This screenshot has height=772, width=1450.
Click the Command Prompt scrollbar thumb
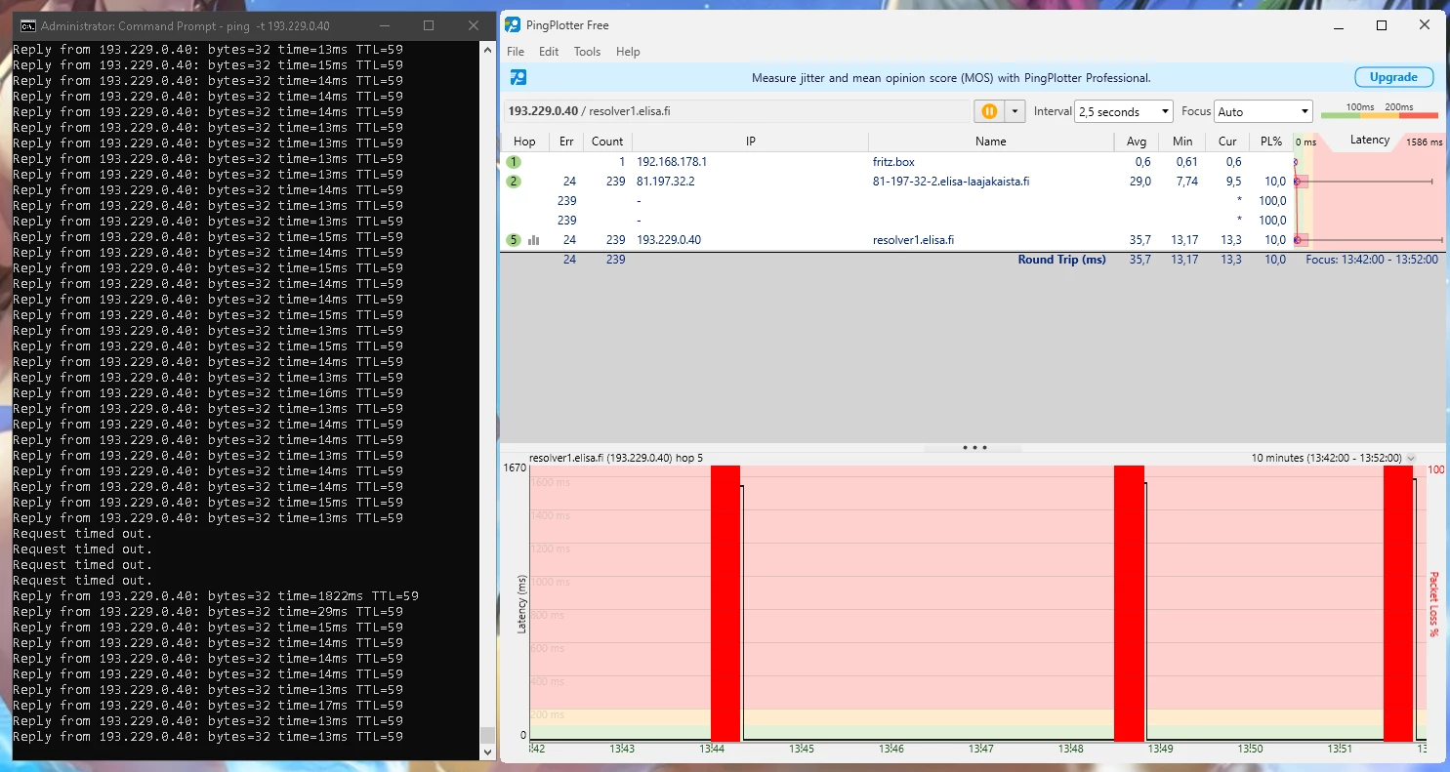[x=488, y=735]
